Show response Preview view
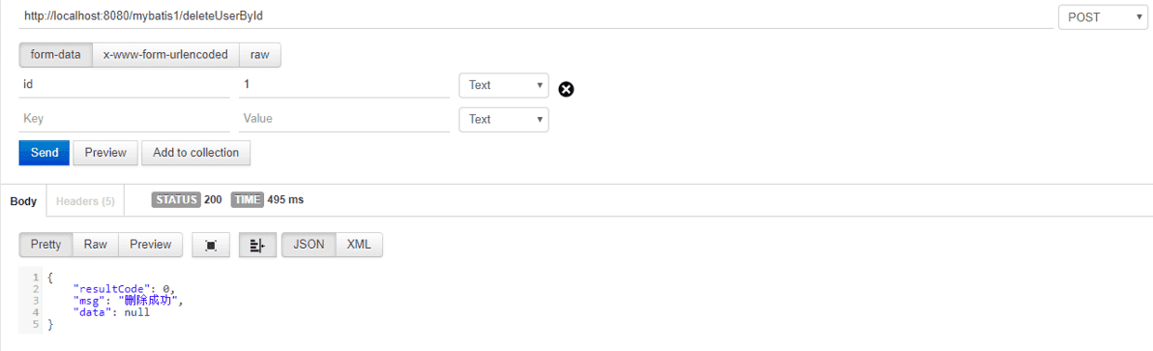 tap(151, 244)
